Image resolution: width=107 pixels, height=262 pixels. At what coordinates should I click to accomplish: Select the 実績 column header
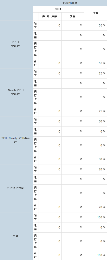(58, 9)
